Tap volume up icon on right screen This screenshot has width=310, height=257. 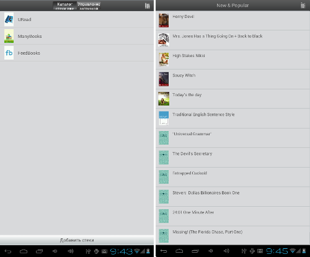(x=226, y=251)
